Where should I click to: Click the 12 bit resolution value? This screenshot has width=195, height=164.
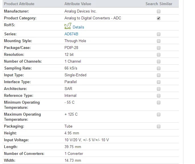(x=69, y=55)
